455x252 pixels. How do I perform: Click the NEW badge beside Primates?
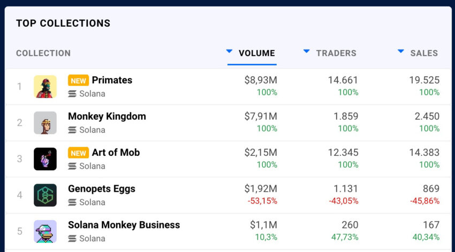[78, 81]
